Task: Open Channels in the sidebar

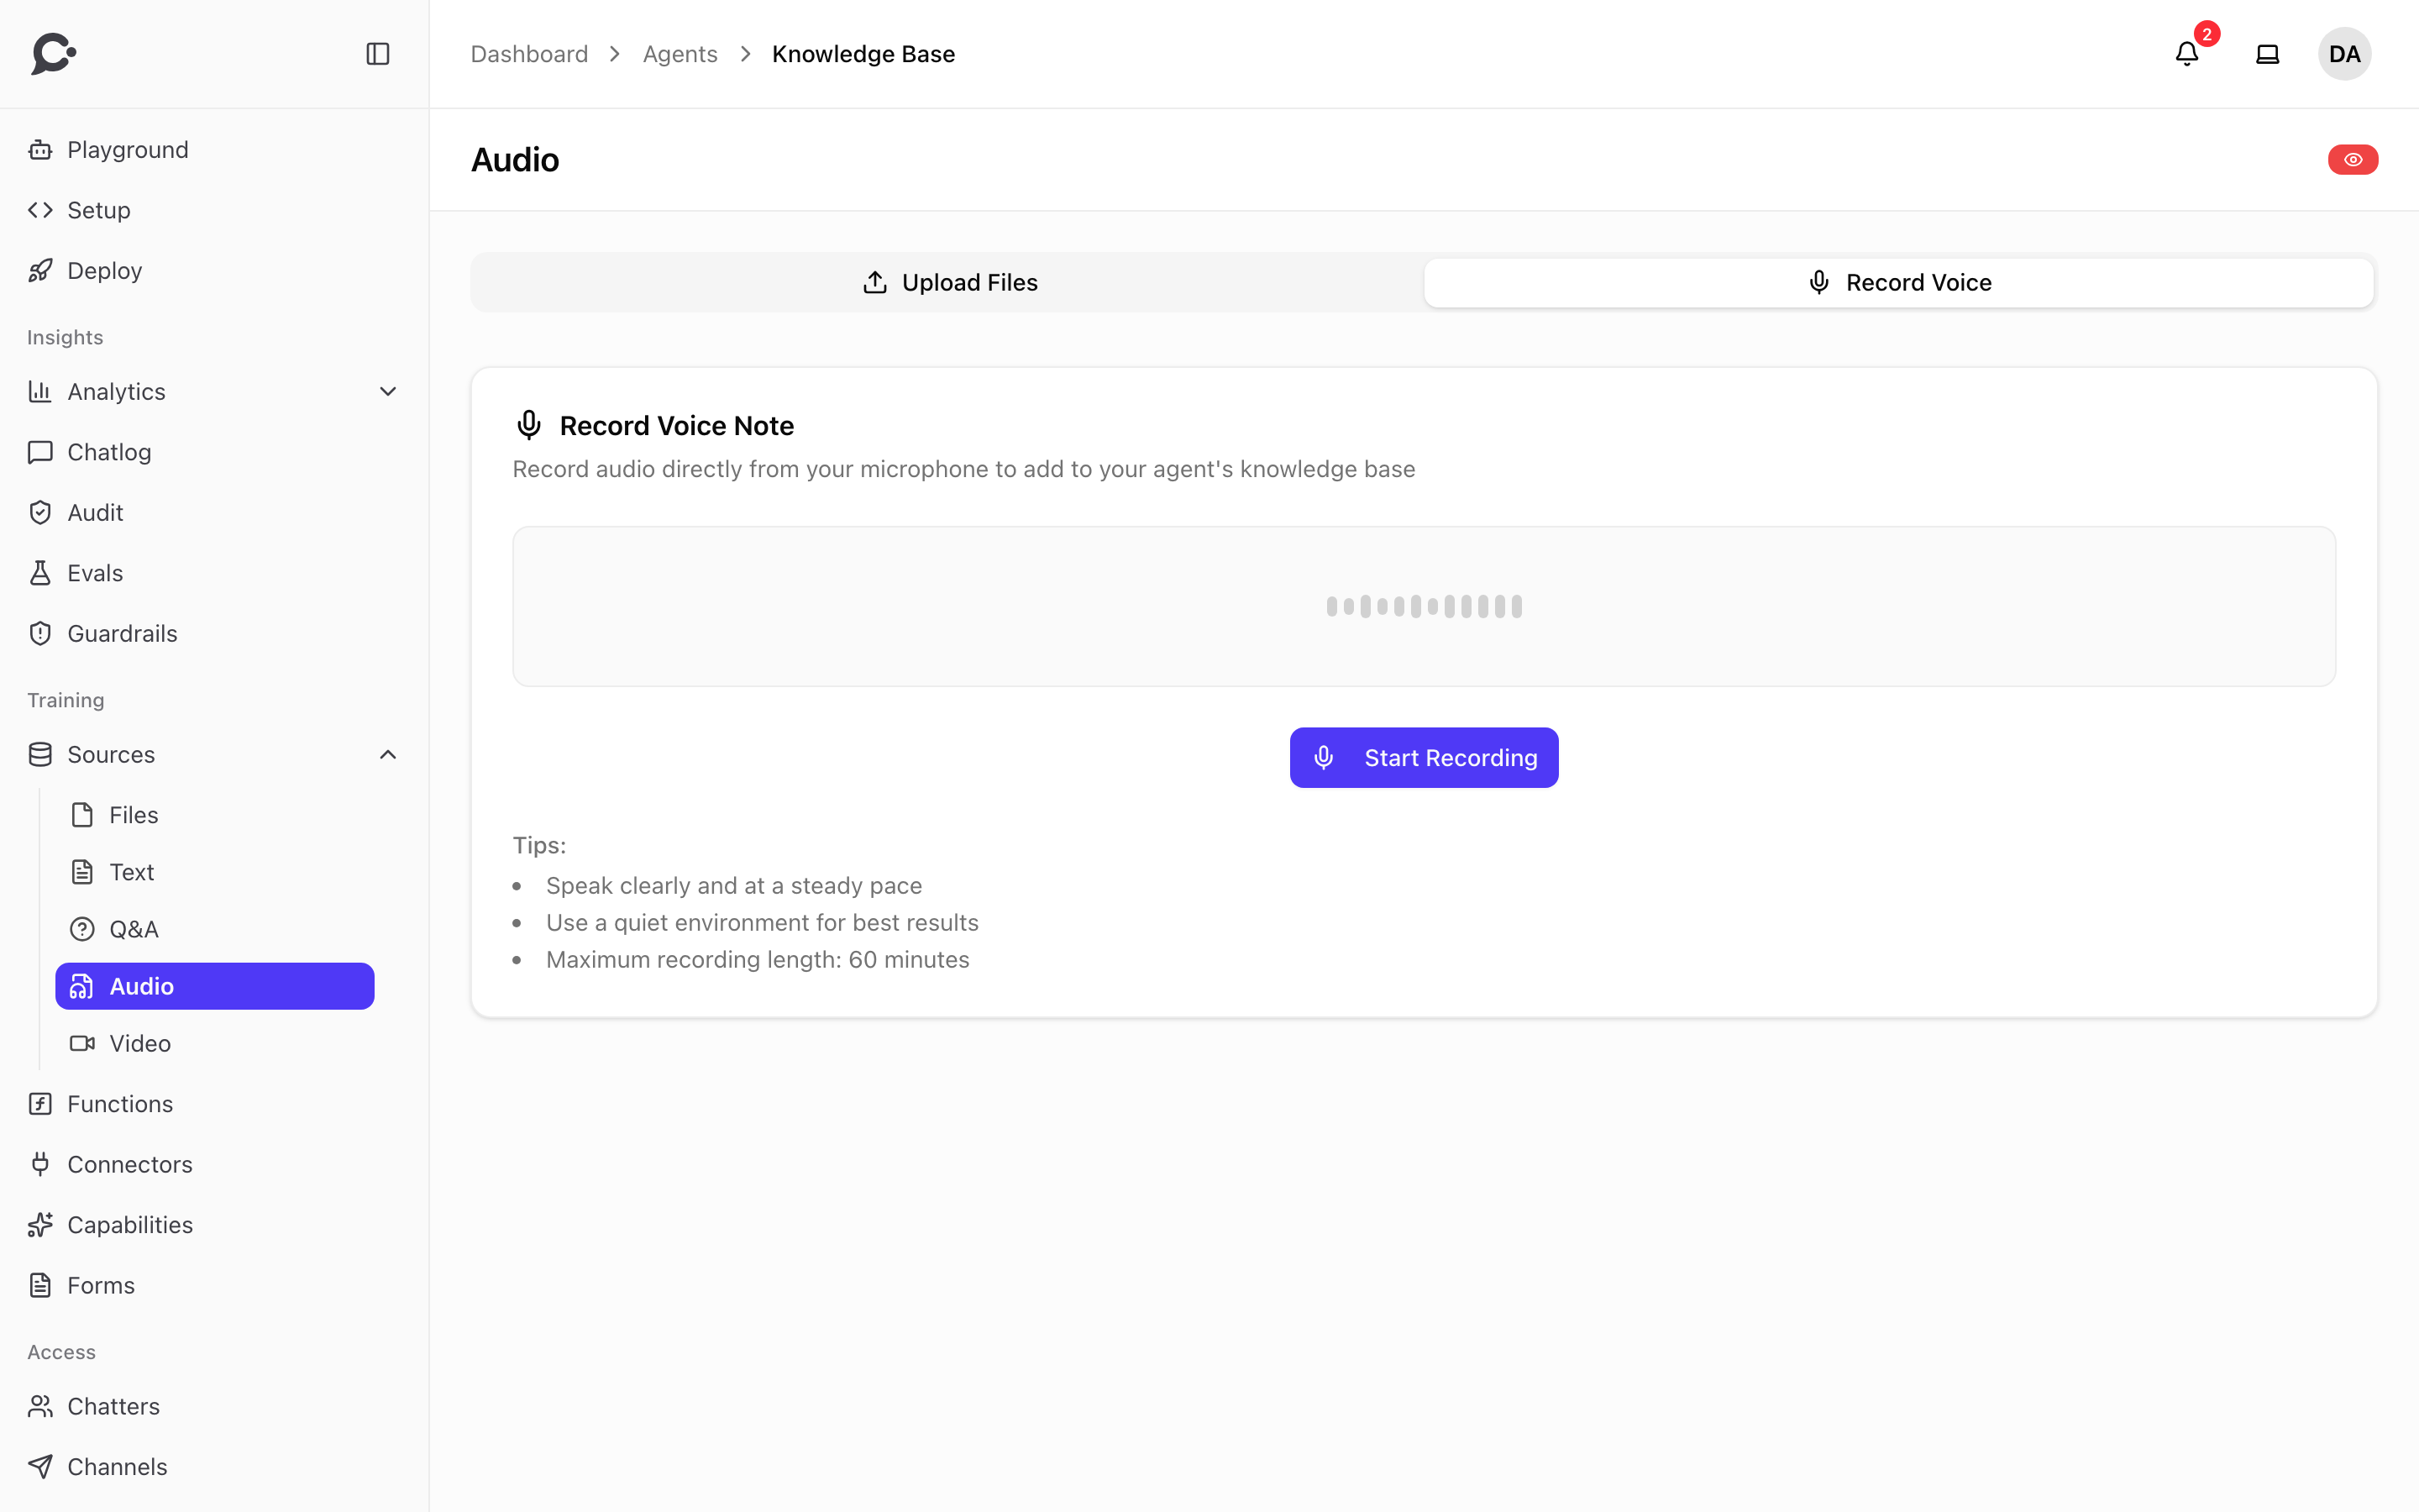Action: [214, 1467]
